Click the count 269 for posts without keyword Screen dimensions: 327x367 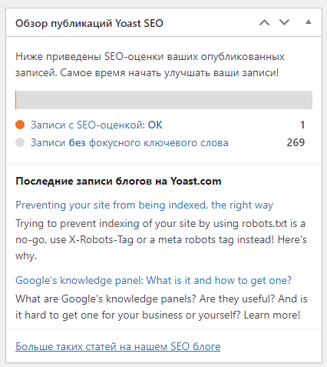pos(296,142)
